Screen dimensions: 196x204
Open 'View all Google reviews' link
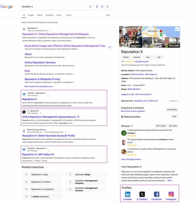tap(131, 159)
